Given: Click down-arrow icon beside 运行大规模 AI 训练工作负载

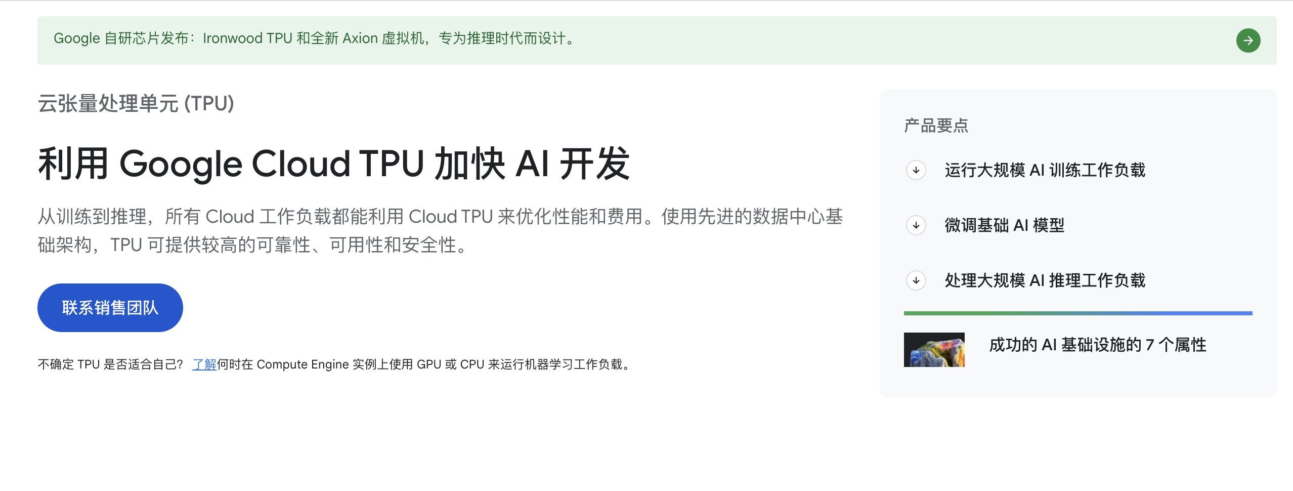Looking at the screenshot, I should (916, 170).
